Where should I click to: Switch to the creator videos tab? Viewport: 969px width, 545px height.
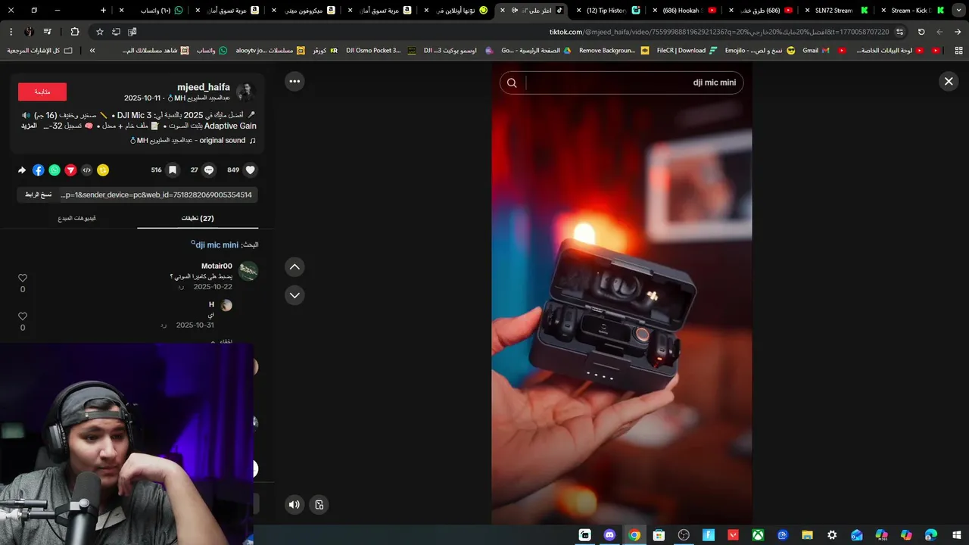76,218
